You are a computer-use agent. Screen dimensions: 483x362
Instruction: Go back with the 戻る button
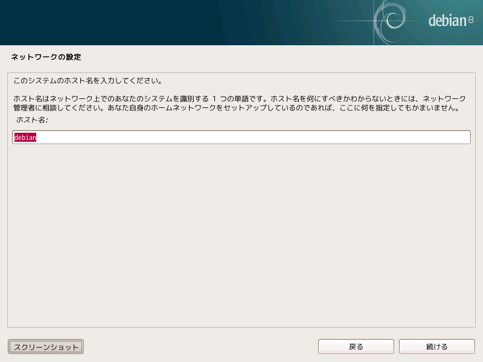[356, 346]
